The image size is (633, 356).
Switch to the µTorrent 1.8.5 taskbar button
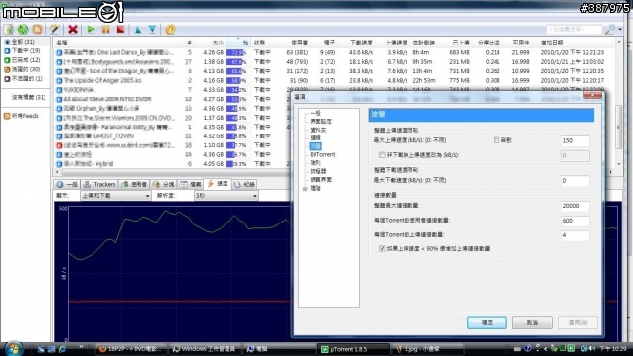pyautogui.click(x=353, y=349)
